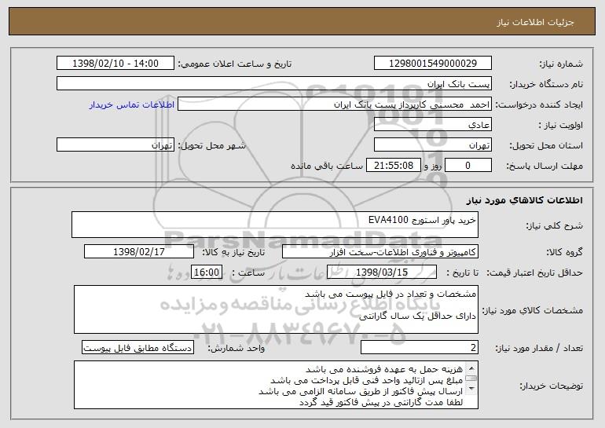The height and width of the screenshot is (428, 605).
Task: Click the price validity date 1398/03/15
Action: pos(382,273)
